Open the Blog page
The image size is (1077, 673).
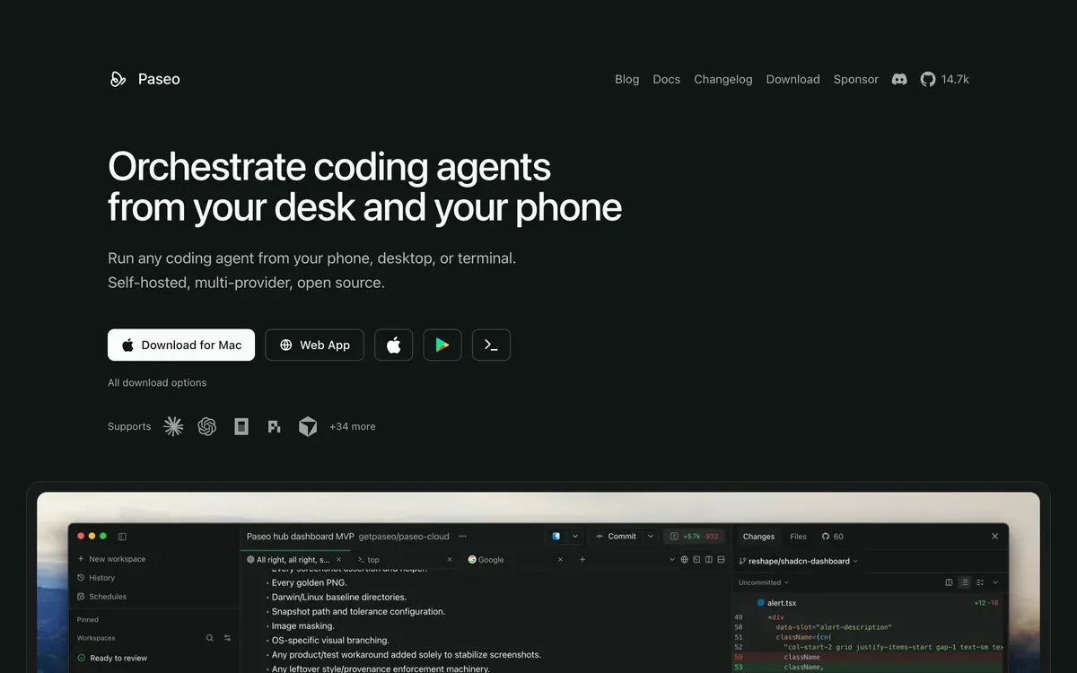[627, 79]
